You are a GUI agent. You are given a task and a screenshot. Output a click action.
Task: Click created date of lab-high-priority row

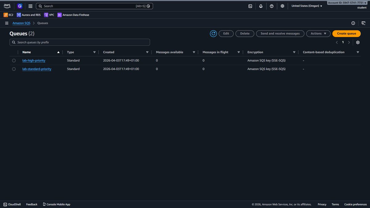coord(121,60)
